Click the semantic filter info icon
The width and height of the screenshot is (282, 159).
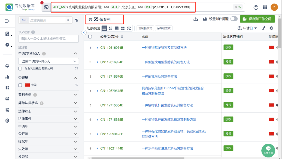(33, 32)
